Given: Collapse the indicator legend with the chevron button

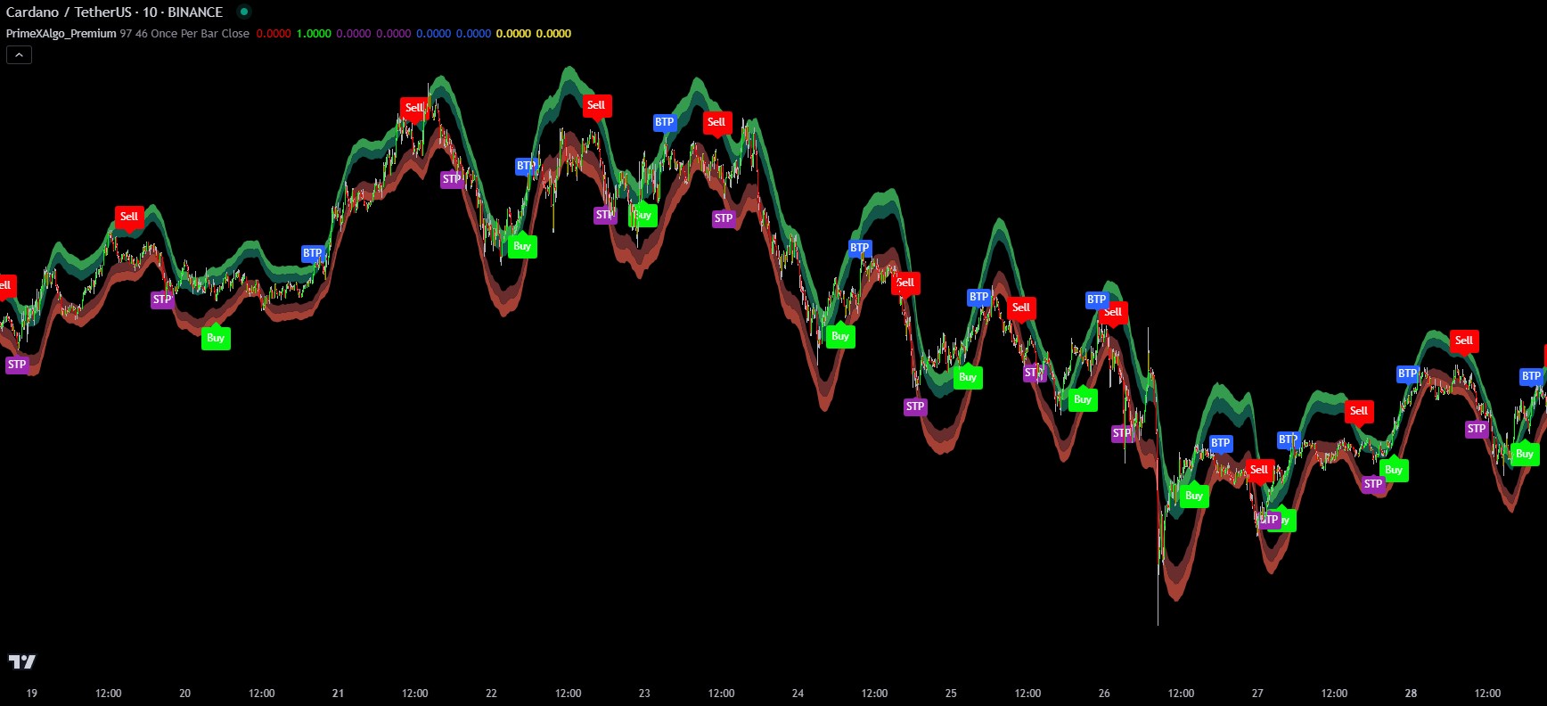Looking at the screenshot, I should click(19, 55).
